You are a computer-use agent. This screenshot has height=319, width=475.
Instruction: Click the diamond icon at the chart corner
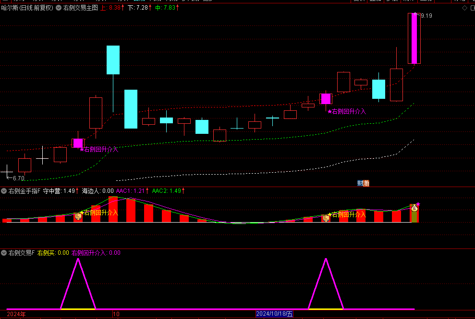point(464,8)
